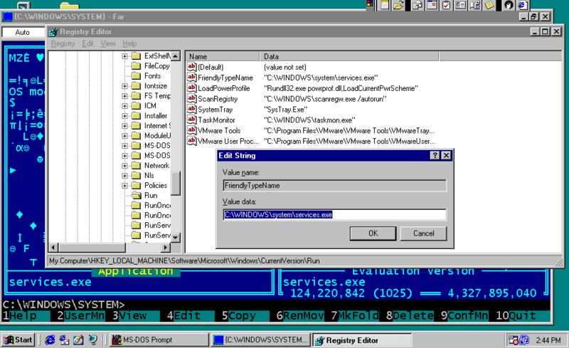Click 10Quit in Far function key bar
This screenshot has width=569, height=348.
click(516, 316)
